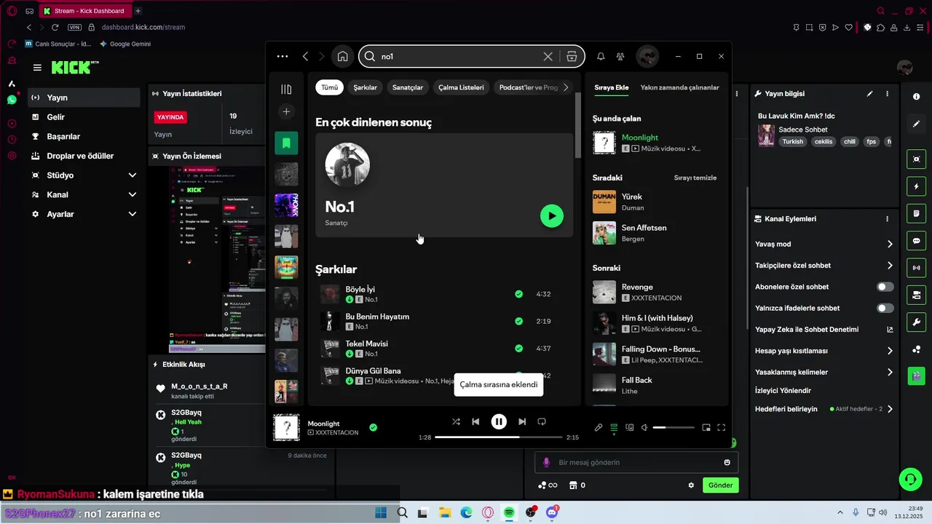The image size is (932, 524).
Task: Toggle Kick hamburger menu
Action: [x=37, y=68]
